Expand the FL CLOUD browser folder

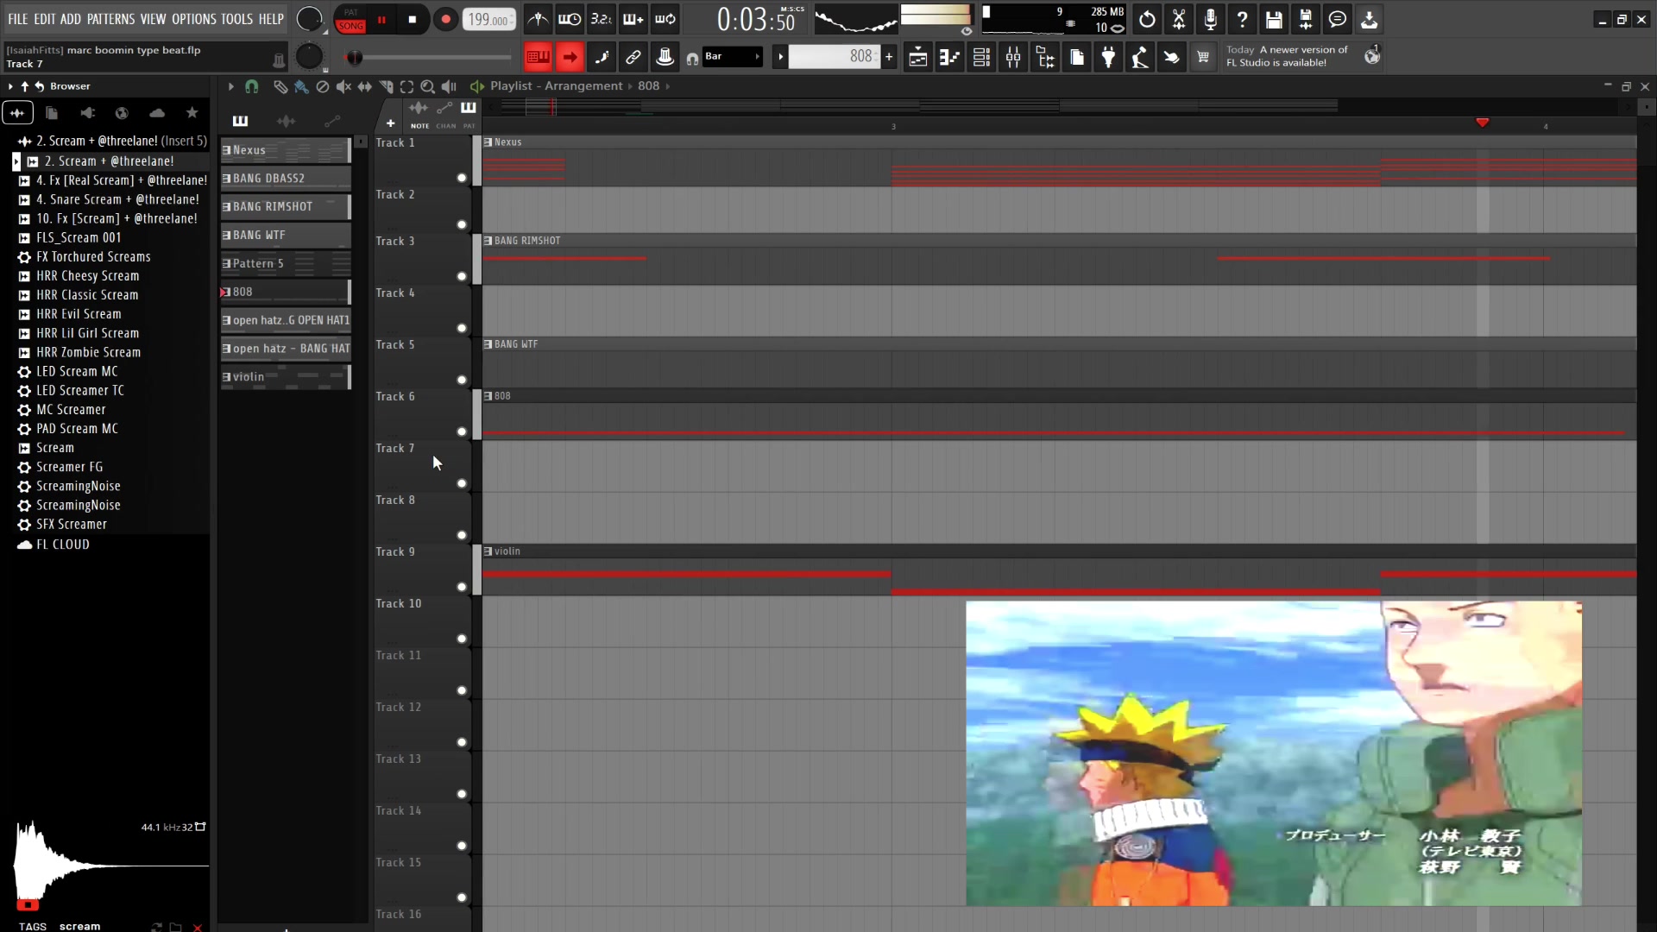coord(54,545)
